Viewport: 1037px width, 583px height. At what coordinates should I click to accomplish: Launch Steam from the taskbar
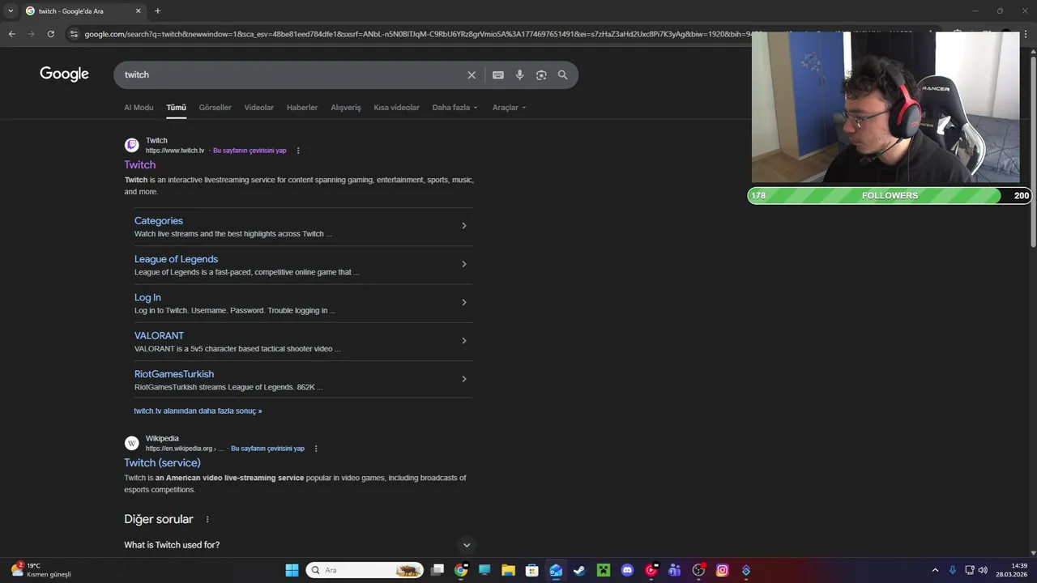click(x=579, y=570)
